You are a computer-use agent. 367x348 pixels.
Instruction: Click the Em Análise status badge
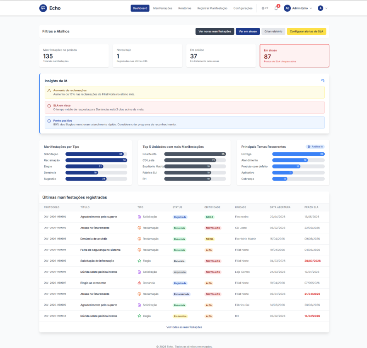[x=180, y=316]
